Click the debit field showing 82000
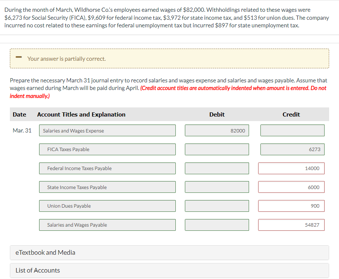This screenshot has width=339, height=279. pos(216,130)
